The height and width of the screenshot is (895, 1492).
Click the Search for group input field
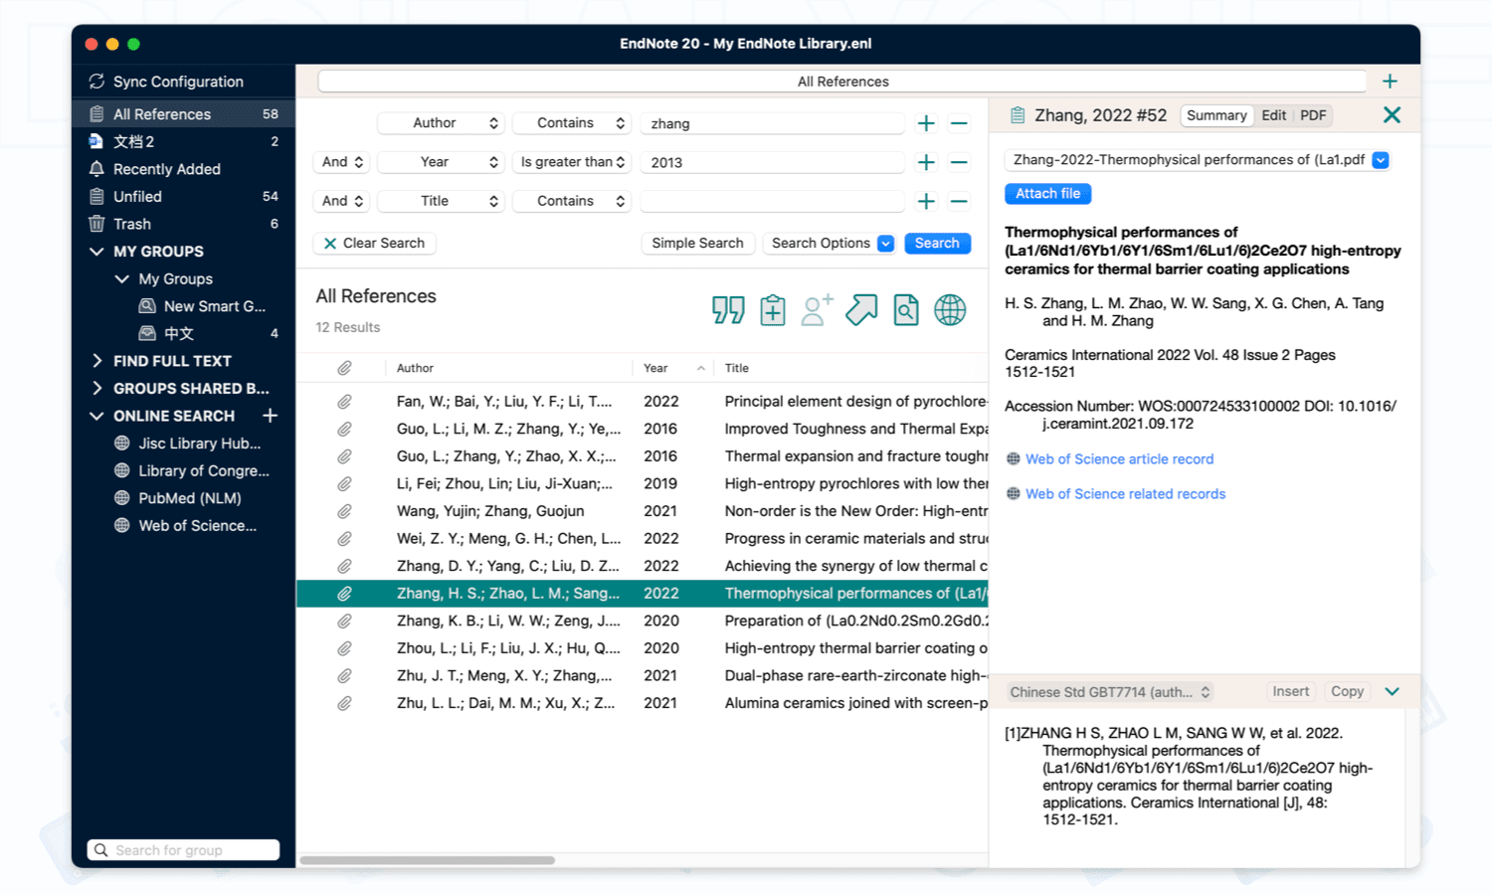(x=183, y=849)
